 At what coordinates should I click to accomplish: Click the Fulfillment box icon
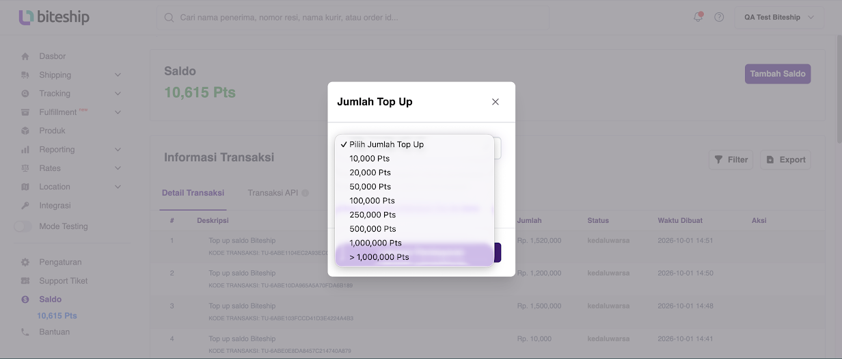pos(25,112)
